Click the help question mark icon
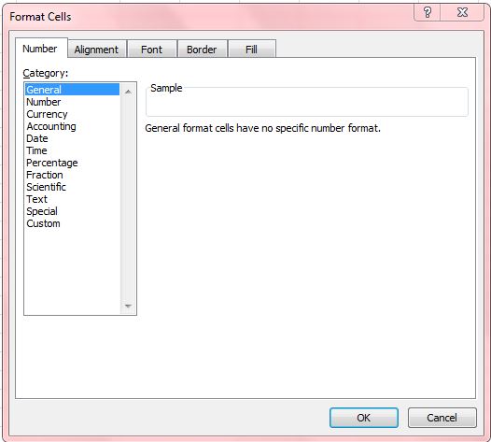This screenshot has height=442, width=491. click(428, 12)
